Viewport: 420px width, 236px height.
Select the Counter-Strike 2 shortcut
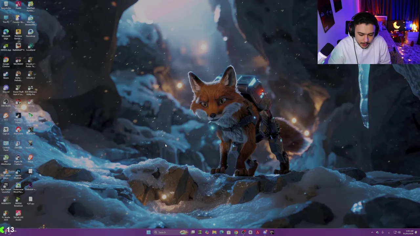coord(18,20)
